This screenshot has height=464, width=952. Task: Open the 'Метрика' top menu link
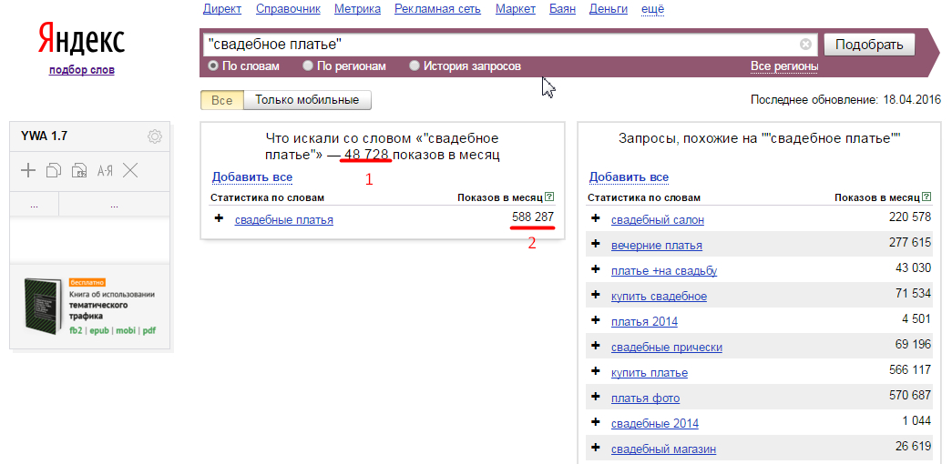(357, 9)
